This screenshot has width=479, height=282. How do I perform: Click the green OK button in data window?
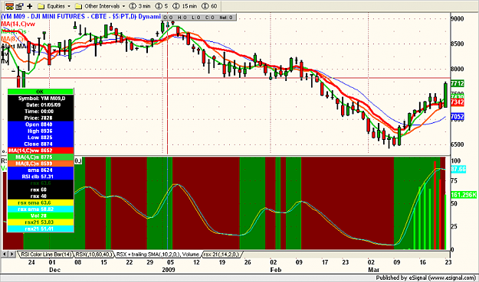[x=41, y=92]
